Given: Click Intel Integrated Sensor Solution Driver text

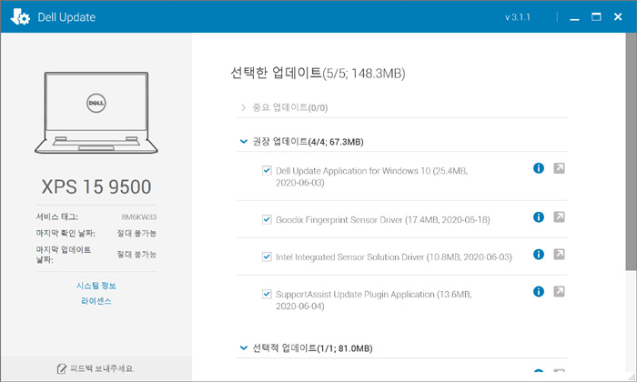Looking at the screenshot, I should (x=394, y=257).
